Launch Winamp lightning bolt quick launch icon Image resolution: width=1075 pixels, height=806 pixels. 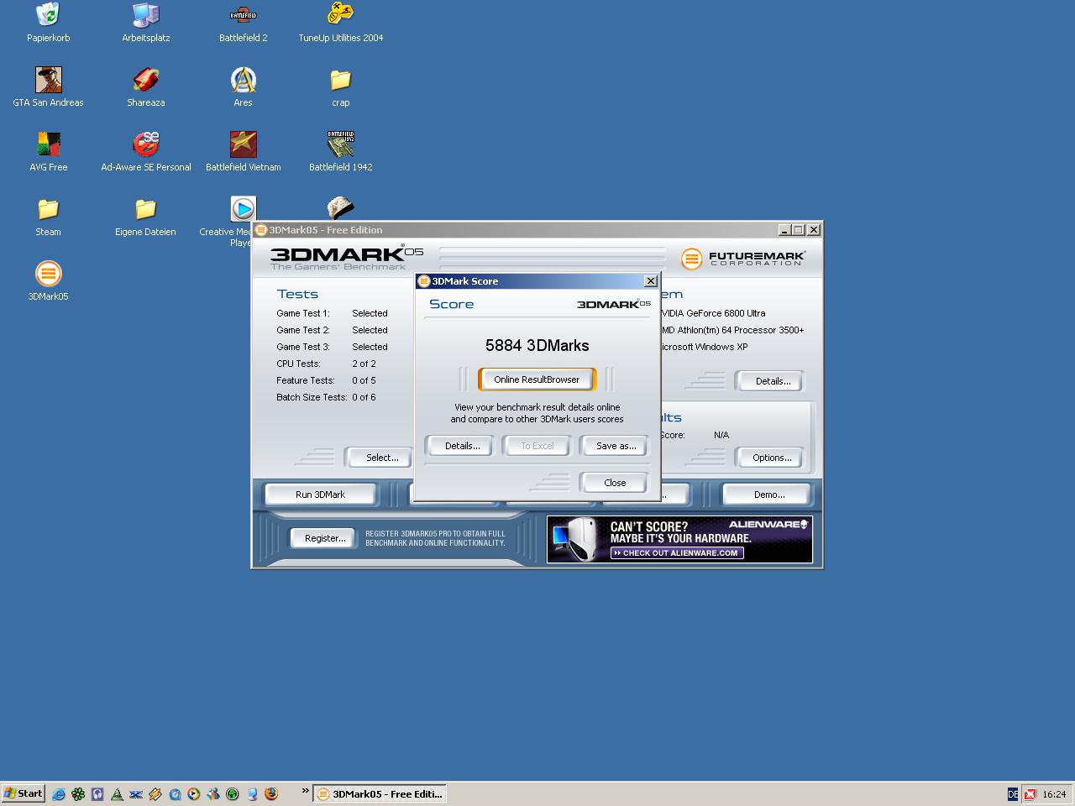click(x=155, y=793)
